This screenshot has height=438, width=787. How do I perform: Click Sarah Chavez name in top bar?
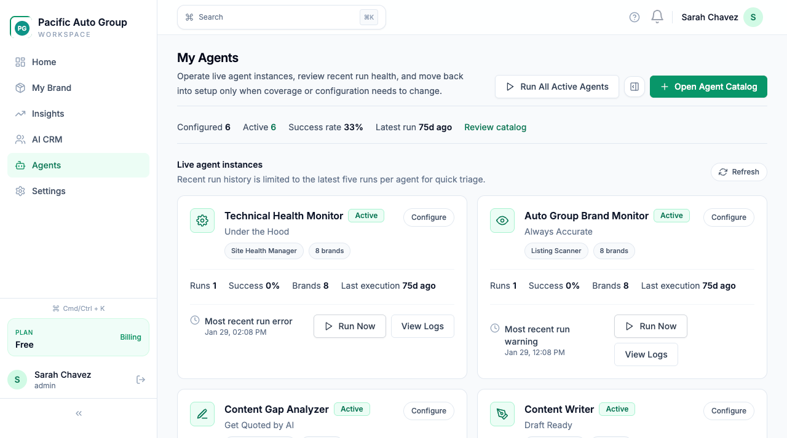710,17
